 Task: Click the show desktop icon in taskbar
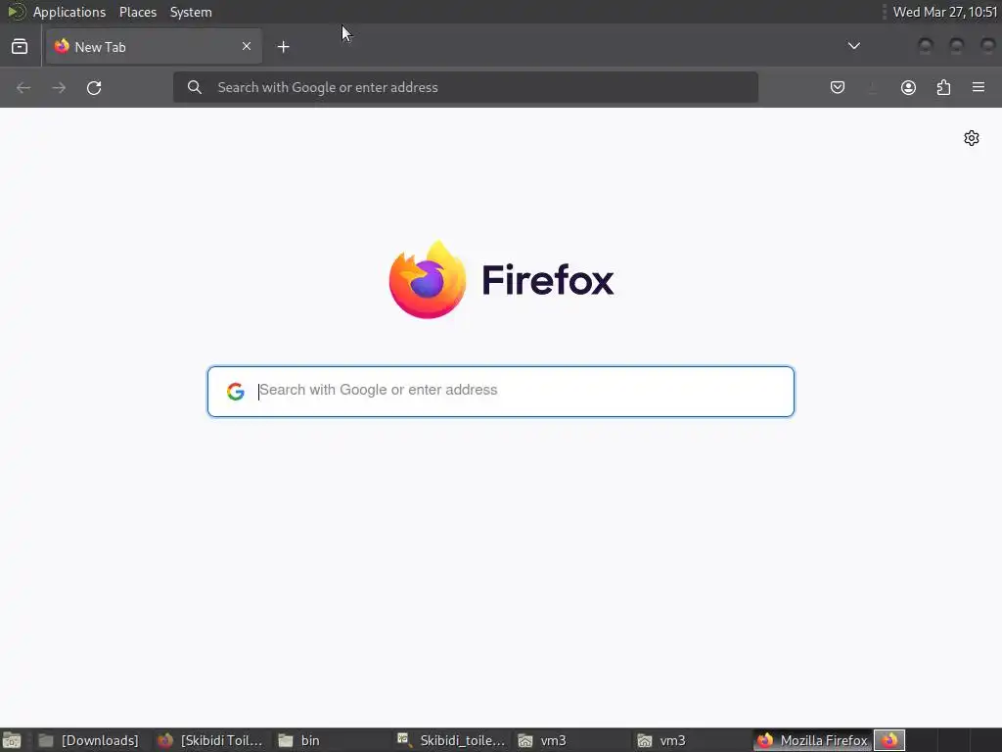click(12, 740)
